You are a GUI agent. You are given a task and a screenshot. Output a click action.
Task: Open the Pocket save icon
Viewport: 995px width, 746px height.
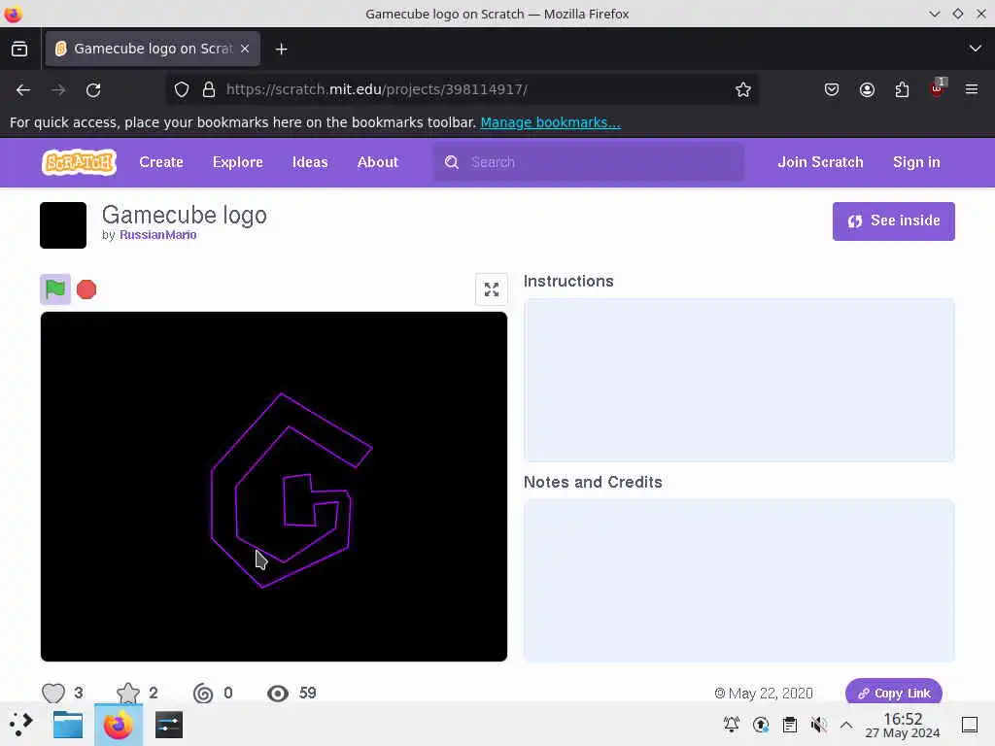[x=832, y=89]
